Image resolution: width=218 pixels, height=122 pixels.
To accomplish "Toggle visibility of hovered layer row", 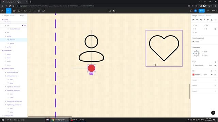I will click(x=25, y=25).
